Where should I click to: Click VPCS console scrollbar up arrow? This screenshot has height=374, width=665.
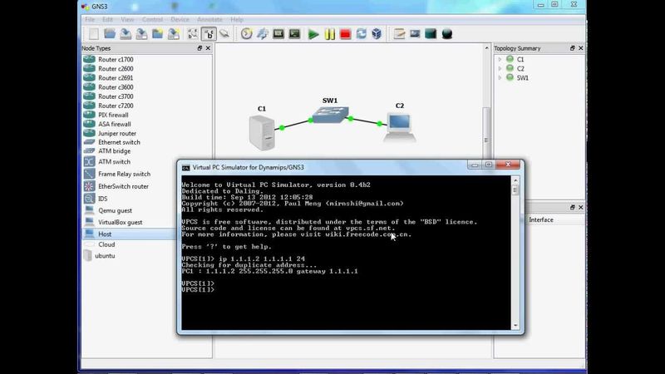(x=515, y=180)
